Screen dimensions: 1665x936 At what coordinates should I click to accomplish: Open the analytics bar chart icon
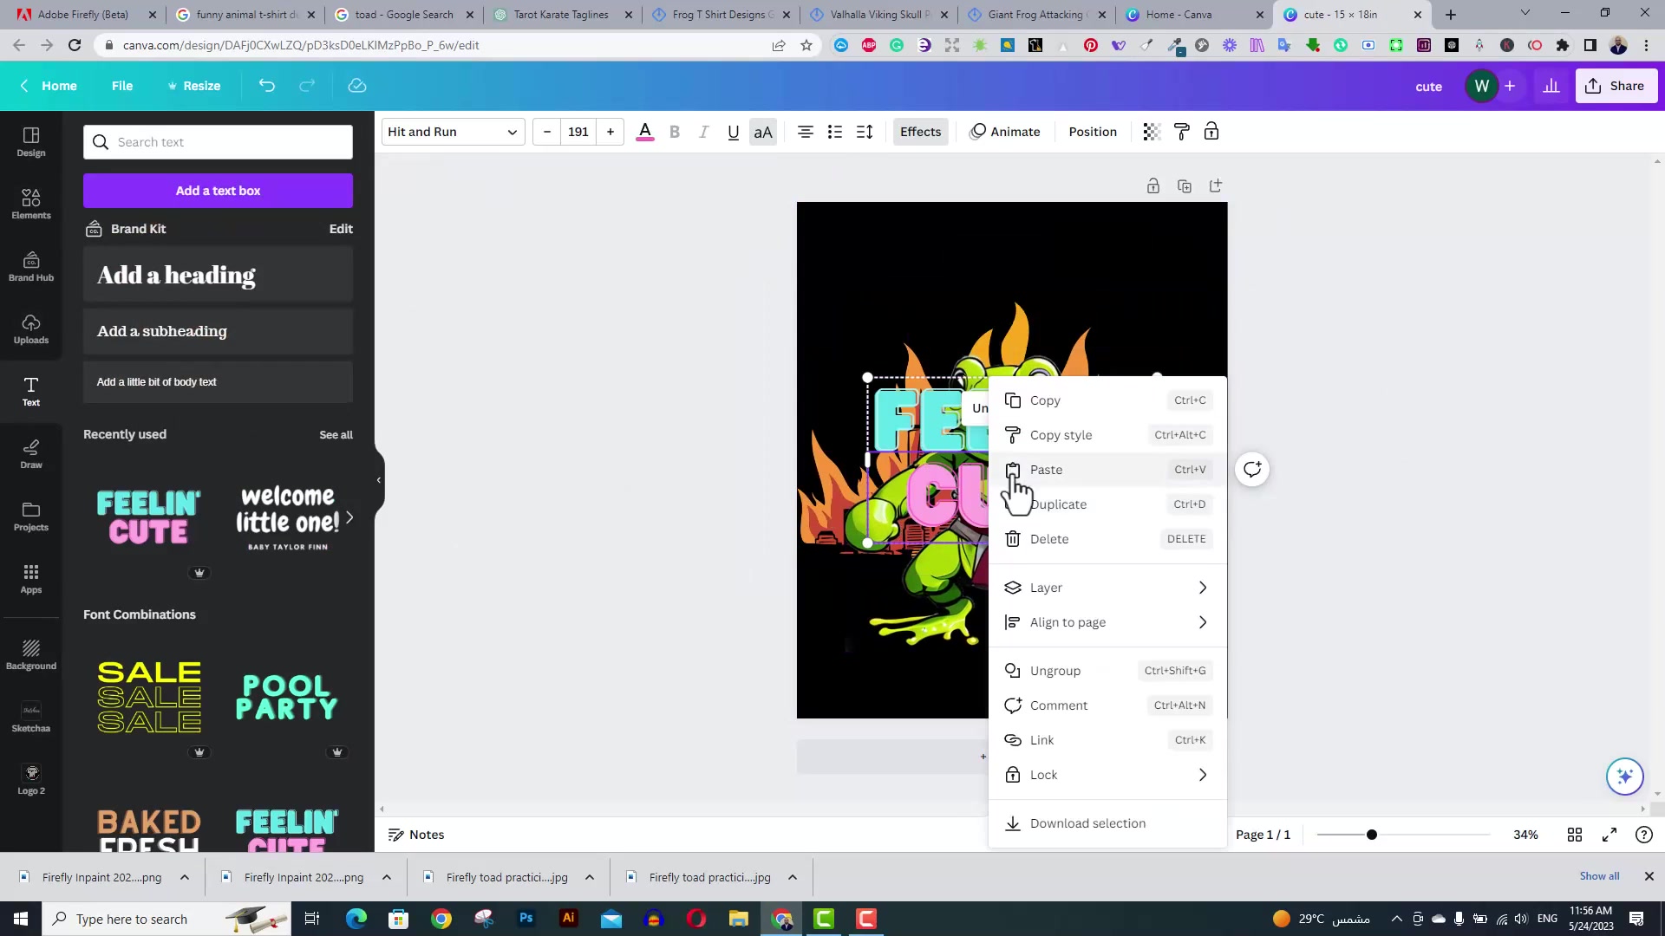1551,86
